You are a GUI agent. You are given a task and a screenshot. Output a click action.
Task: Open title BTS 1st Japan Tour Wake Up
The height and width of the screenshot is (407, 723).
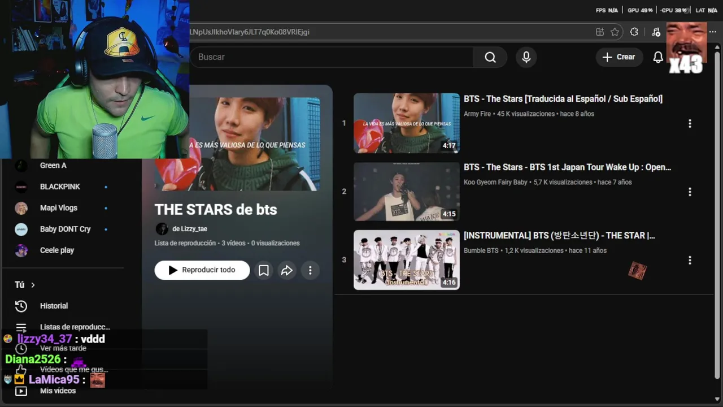click(567, 167)
